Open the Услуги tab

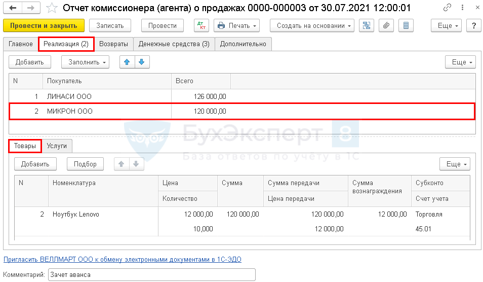coord(57,146)
